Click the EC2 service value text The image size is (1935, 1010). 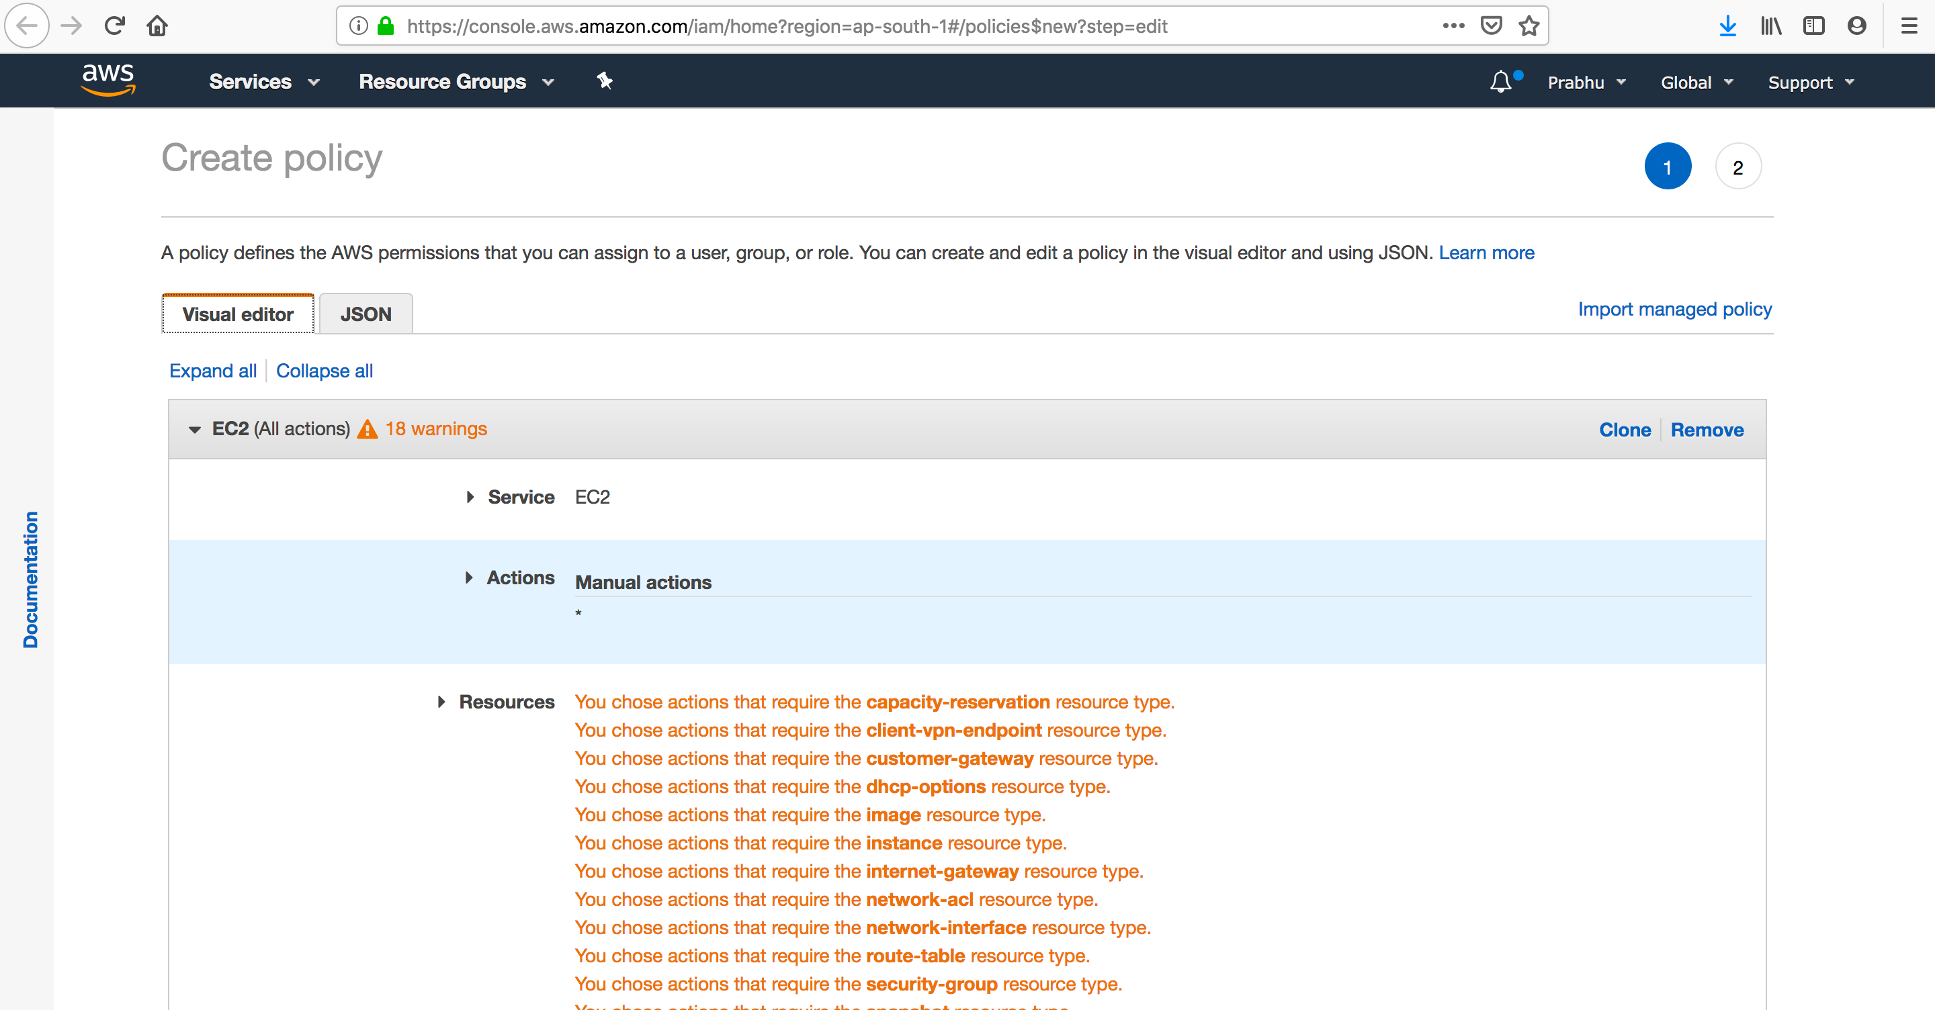coord(593,497)
